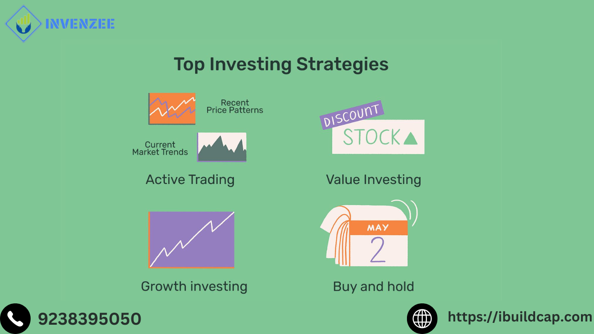Click the purple Growth investing chart

(191, 240)
